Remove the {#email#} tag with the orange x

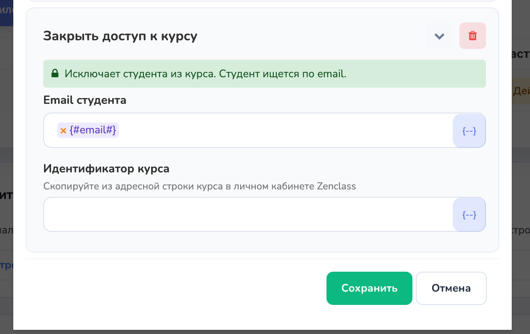coord(63,131)
